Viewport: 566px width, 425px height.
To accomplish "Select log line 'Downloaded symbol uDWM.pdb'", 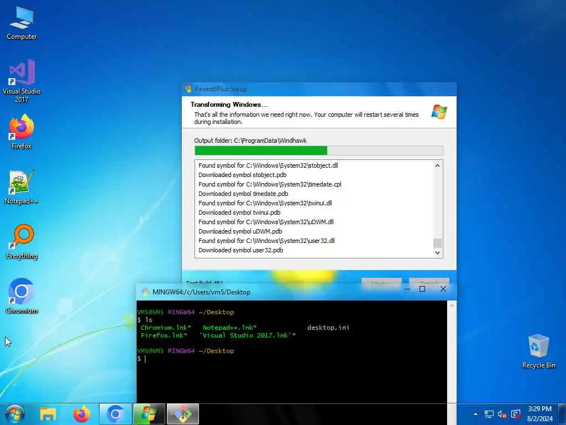I will (x=240, y=231).
